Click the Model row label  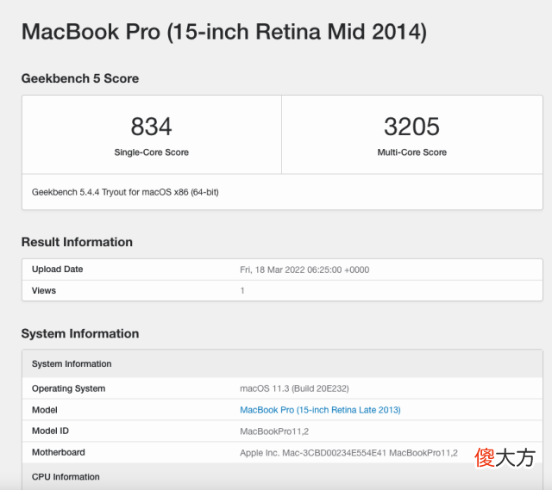[44, 410]
